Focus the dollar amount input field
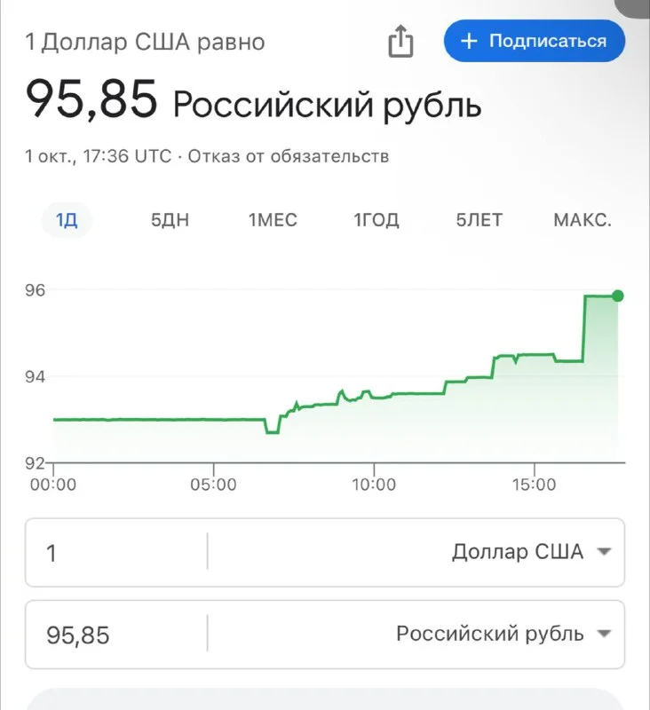 [x=115, y=552]
